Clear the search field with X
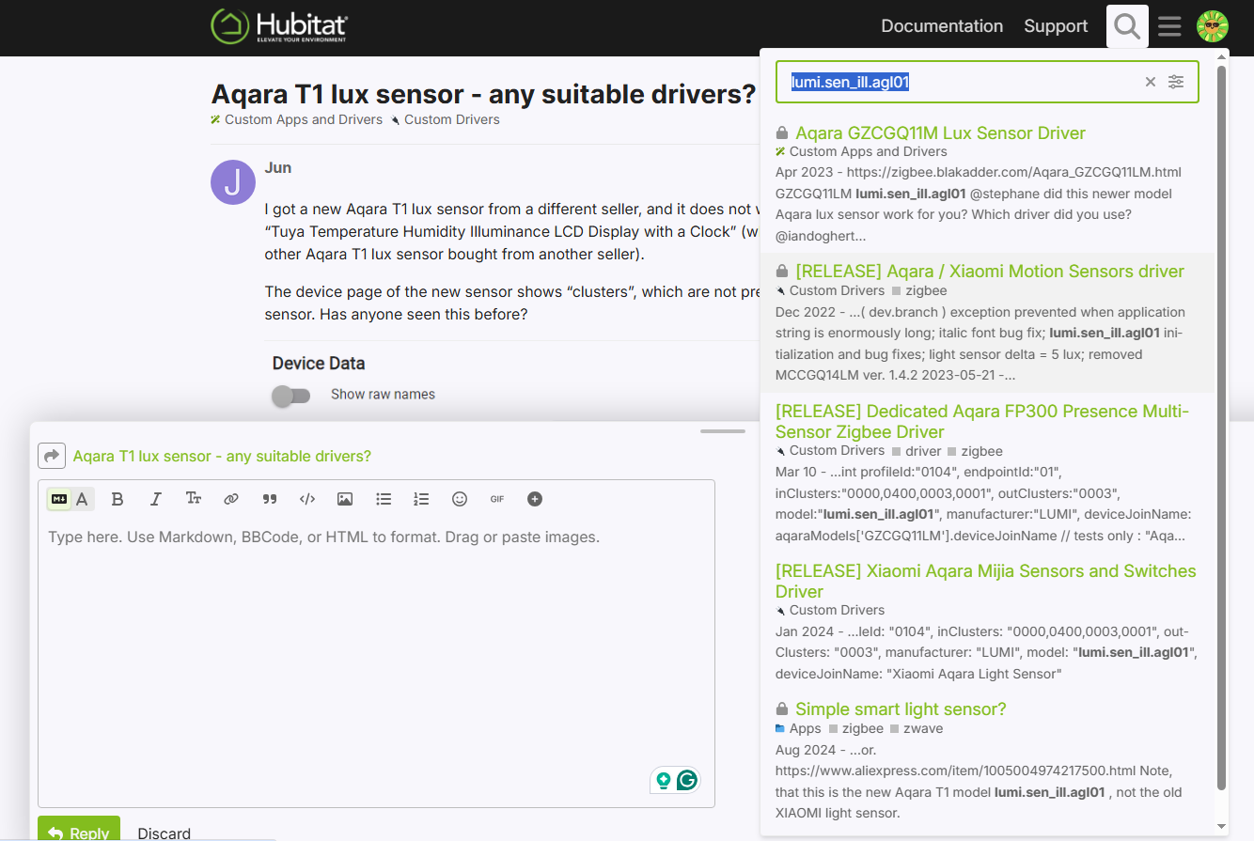The height and width of the screenshot is (841, 1254). pyautogui.click(x=1150, y=82)
